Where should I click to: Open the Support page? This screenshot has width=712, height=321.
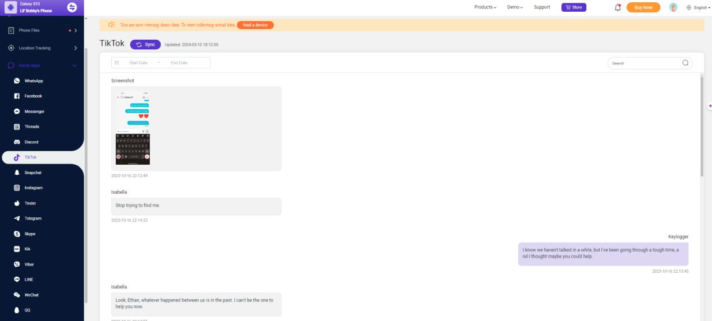(542, 7)
